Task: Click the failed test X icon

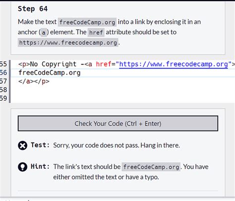Action: [22, 146]
